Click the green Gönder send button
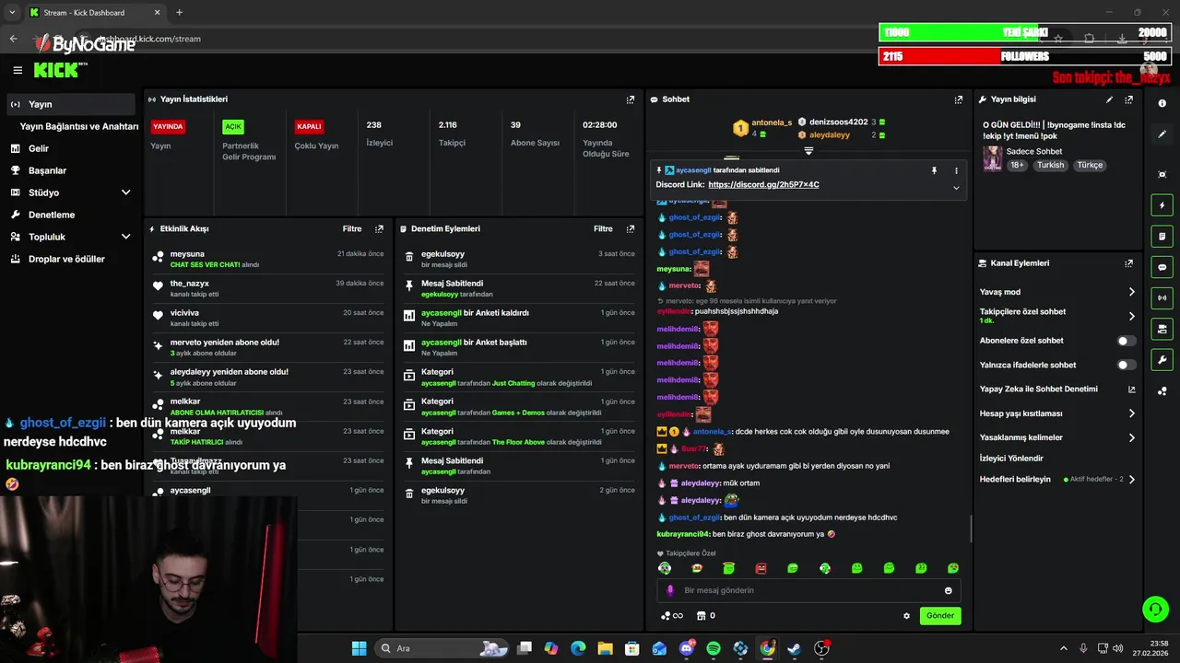Screen dimensions: 1180x663 tap(940, 615)
